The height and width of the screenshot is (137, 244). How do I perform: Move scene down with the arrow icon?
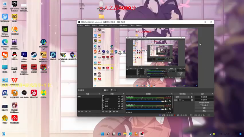click(x=90, y=111)
